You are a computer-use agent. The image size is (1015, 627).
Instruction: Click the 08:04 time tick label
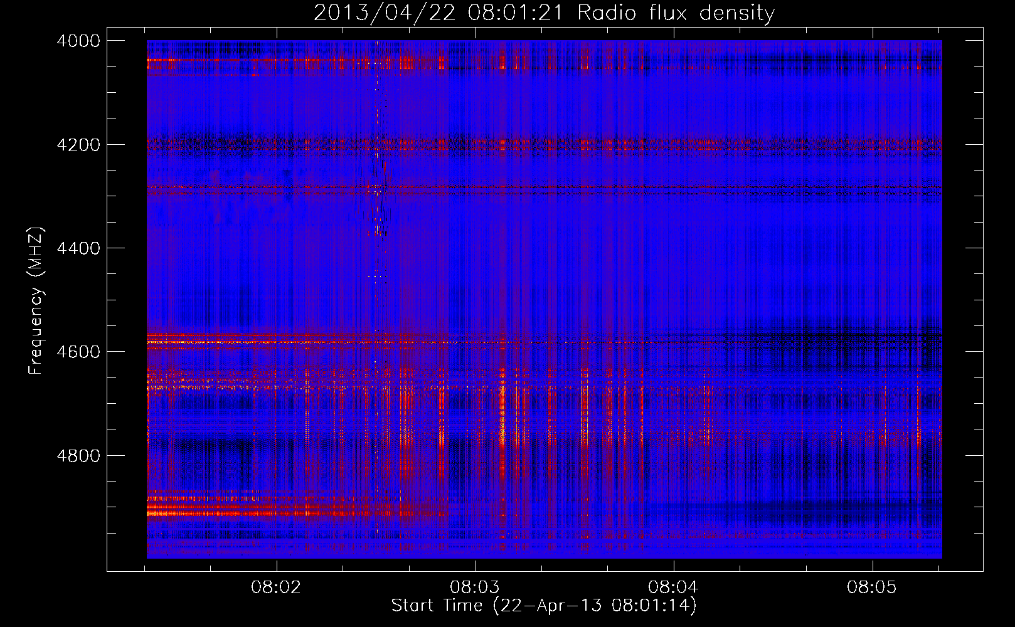[x=673, y=587]
